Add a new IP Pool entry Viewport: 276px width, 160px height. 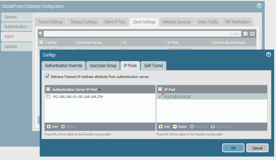(164, 127)
